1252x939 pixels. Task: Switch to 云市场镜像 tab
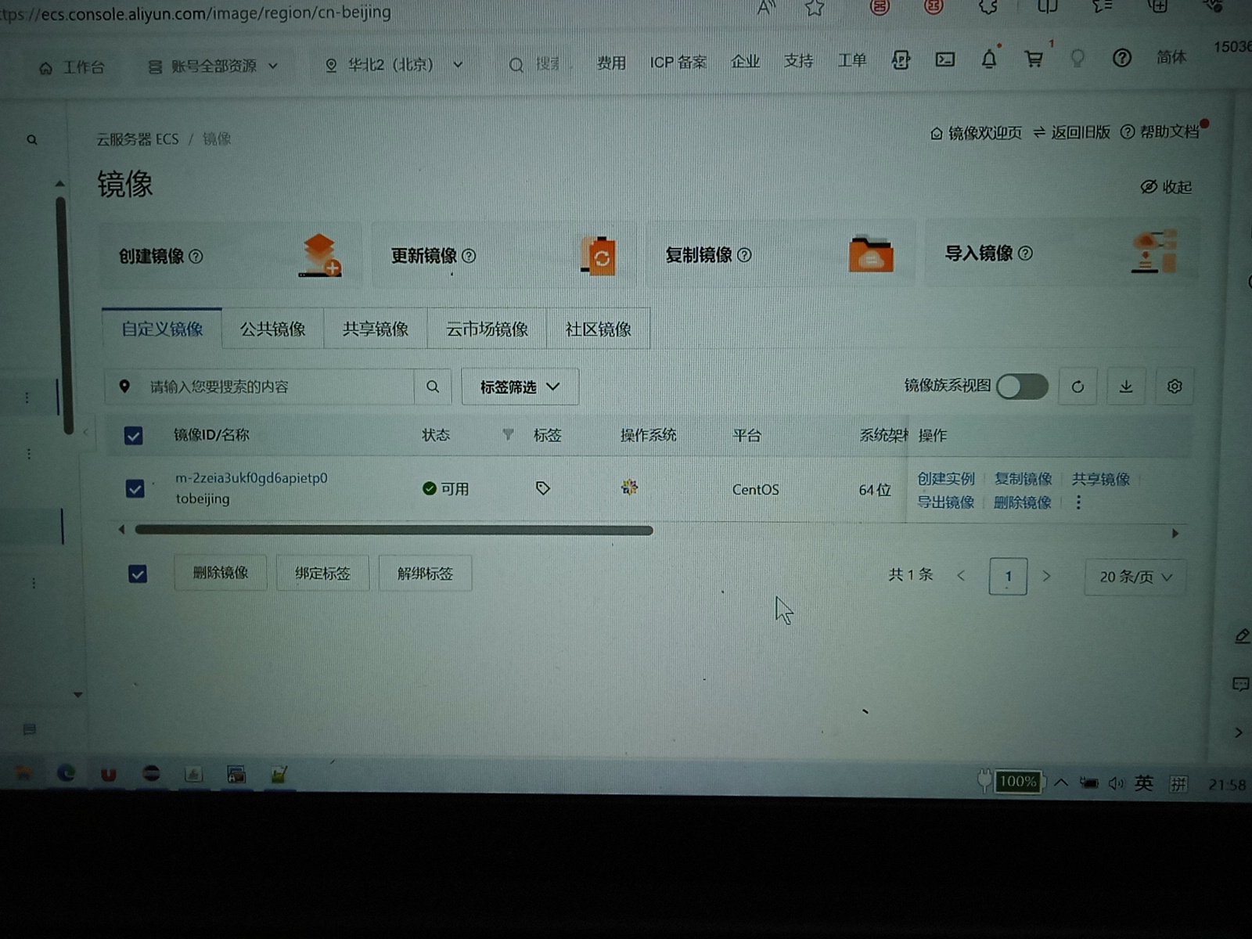point(487,329)
